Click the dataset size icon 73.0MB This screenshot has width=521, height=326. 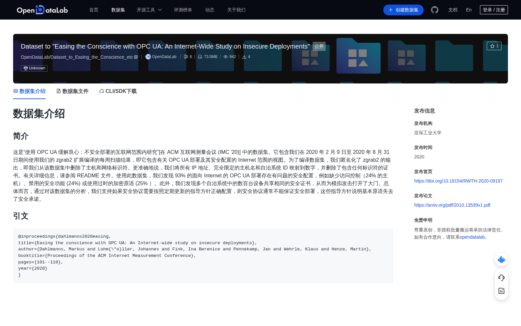200,57
